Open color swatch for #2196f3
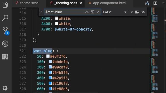166x93 pixels. click(x=50, y=83)
